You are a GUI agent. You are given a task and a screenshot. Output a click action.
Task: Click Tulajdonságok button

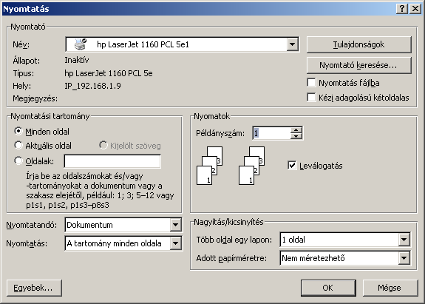359,44
